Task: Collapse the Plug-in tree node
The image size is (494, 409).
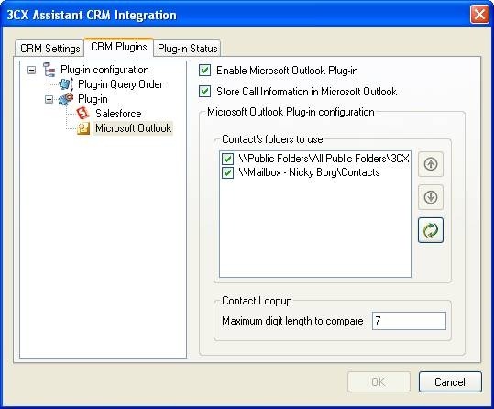Action: 49,99
